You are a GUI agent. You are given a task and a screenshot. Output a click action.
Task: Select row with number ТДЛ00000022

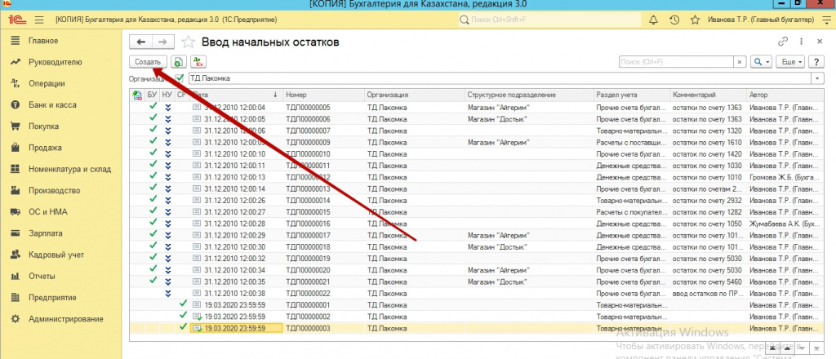tap(477, 294)
